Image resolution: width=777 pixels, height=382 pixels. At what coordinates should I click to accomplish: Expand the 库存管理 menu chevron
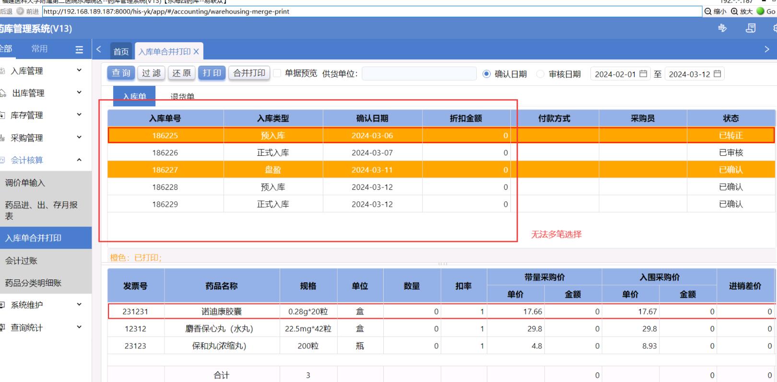(x=79, y=115)
